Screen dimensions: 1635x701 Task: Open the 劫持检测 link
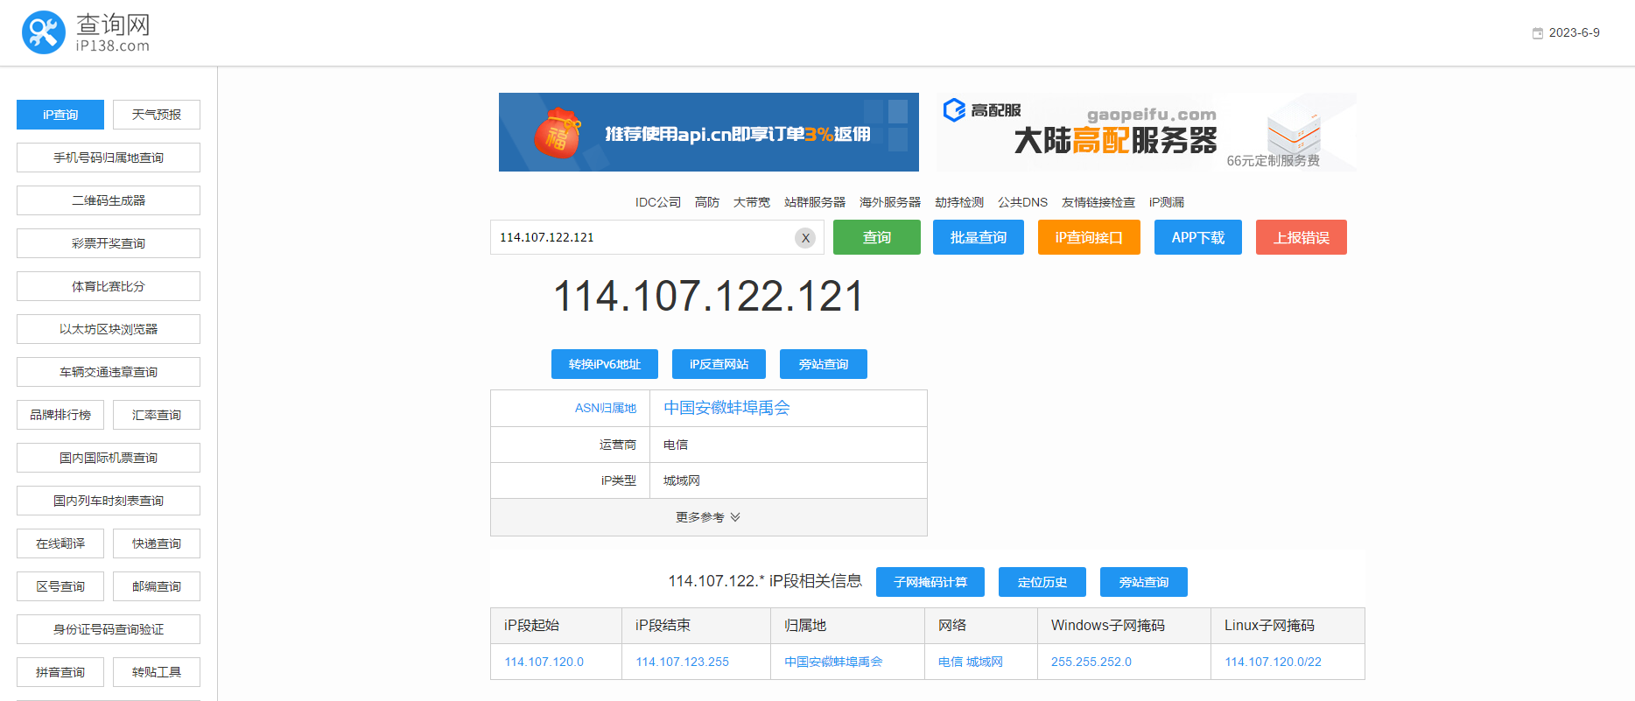pos(959,202)
